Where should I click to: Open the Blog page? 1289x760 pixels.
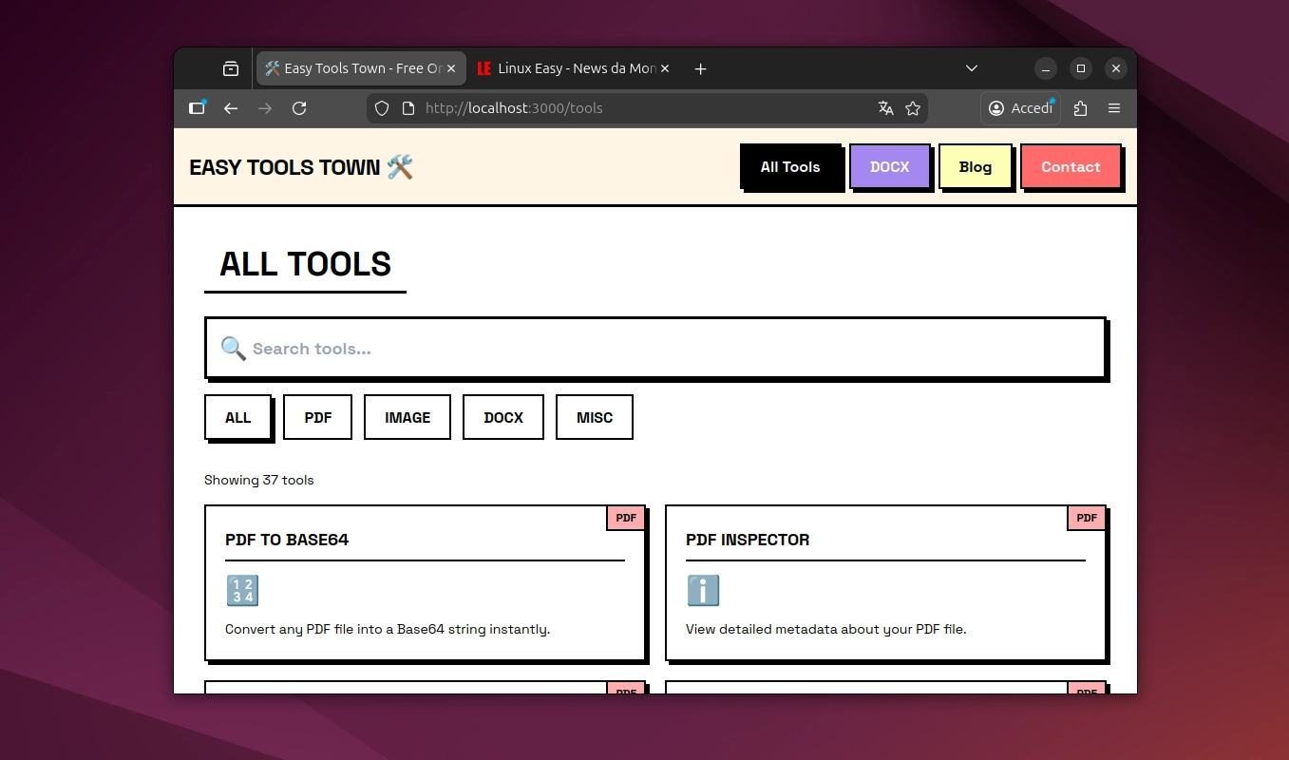pyautogui.click(x=976, y=166)
